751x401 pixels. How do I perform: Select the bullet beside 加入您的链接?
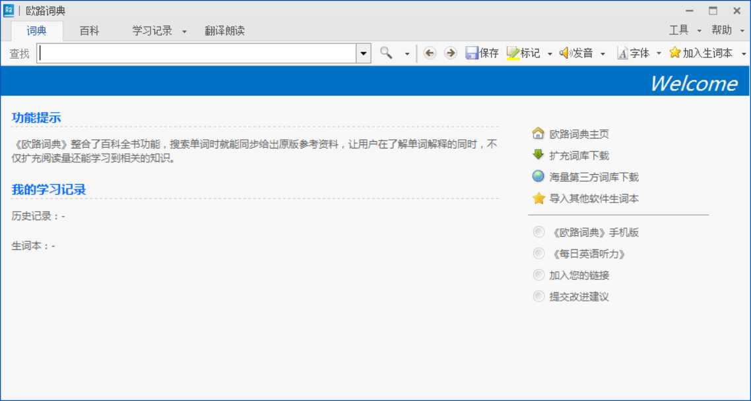[539, 274]
